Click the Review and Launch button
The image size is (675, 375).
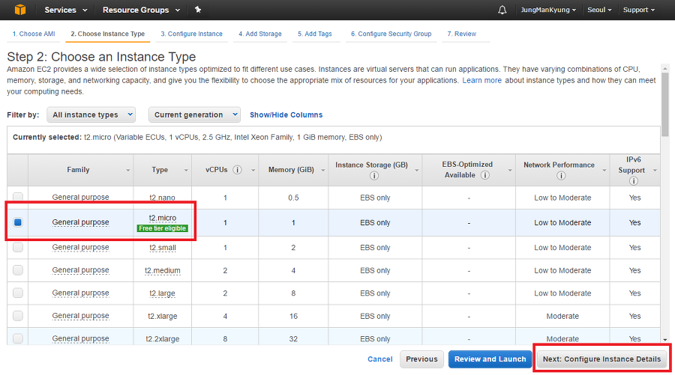point(490,359)
